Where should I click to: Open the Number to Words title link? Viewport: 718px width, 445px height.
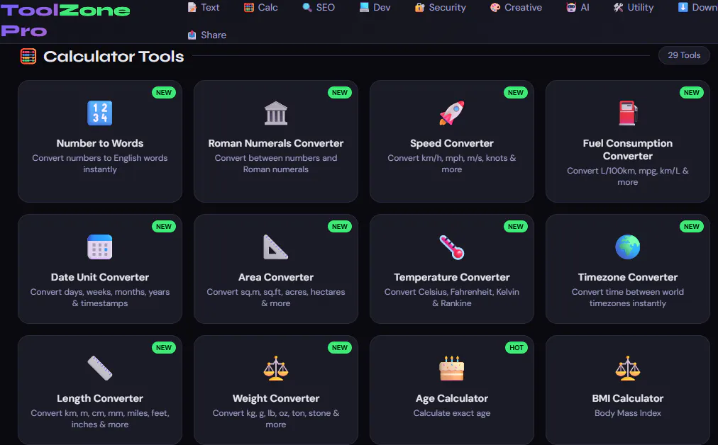point(100,143)
